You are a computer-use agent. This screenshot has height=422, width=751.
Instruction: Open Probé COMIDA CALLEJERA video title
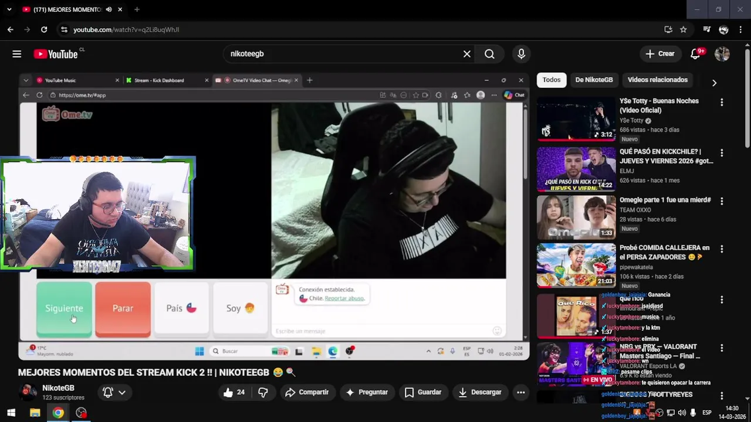(x=665, y=253)
